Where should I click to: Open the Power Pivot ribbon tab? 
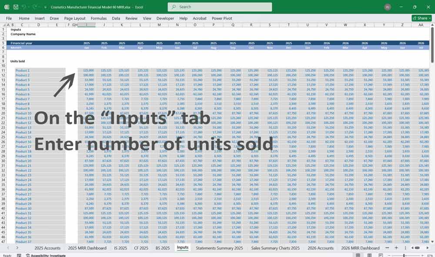[x=222, y=18]
